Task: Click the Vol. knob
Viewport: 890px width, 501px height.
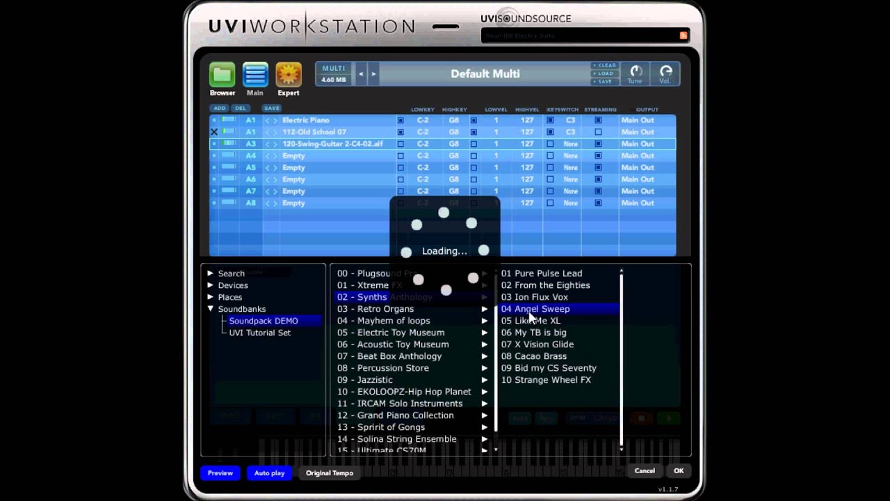Action: tap(665, 71)
